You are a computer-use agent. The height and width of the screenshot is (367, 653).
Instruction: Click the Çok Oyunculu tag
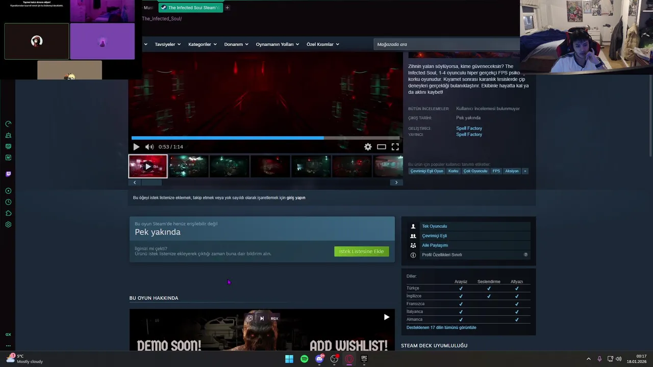[x=475, y=171]
